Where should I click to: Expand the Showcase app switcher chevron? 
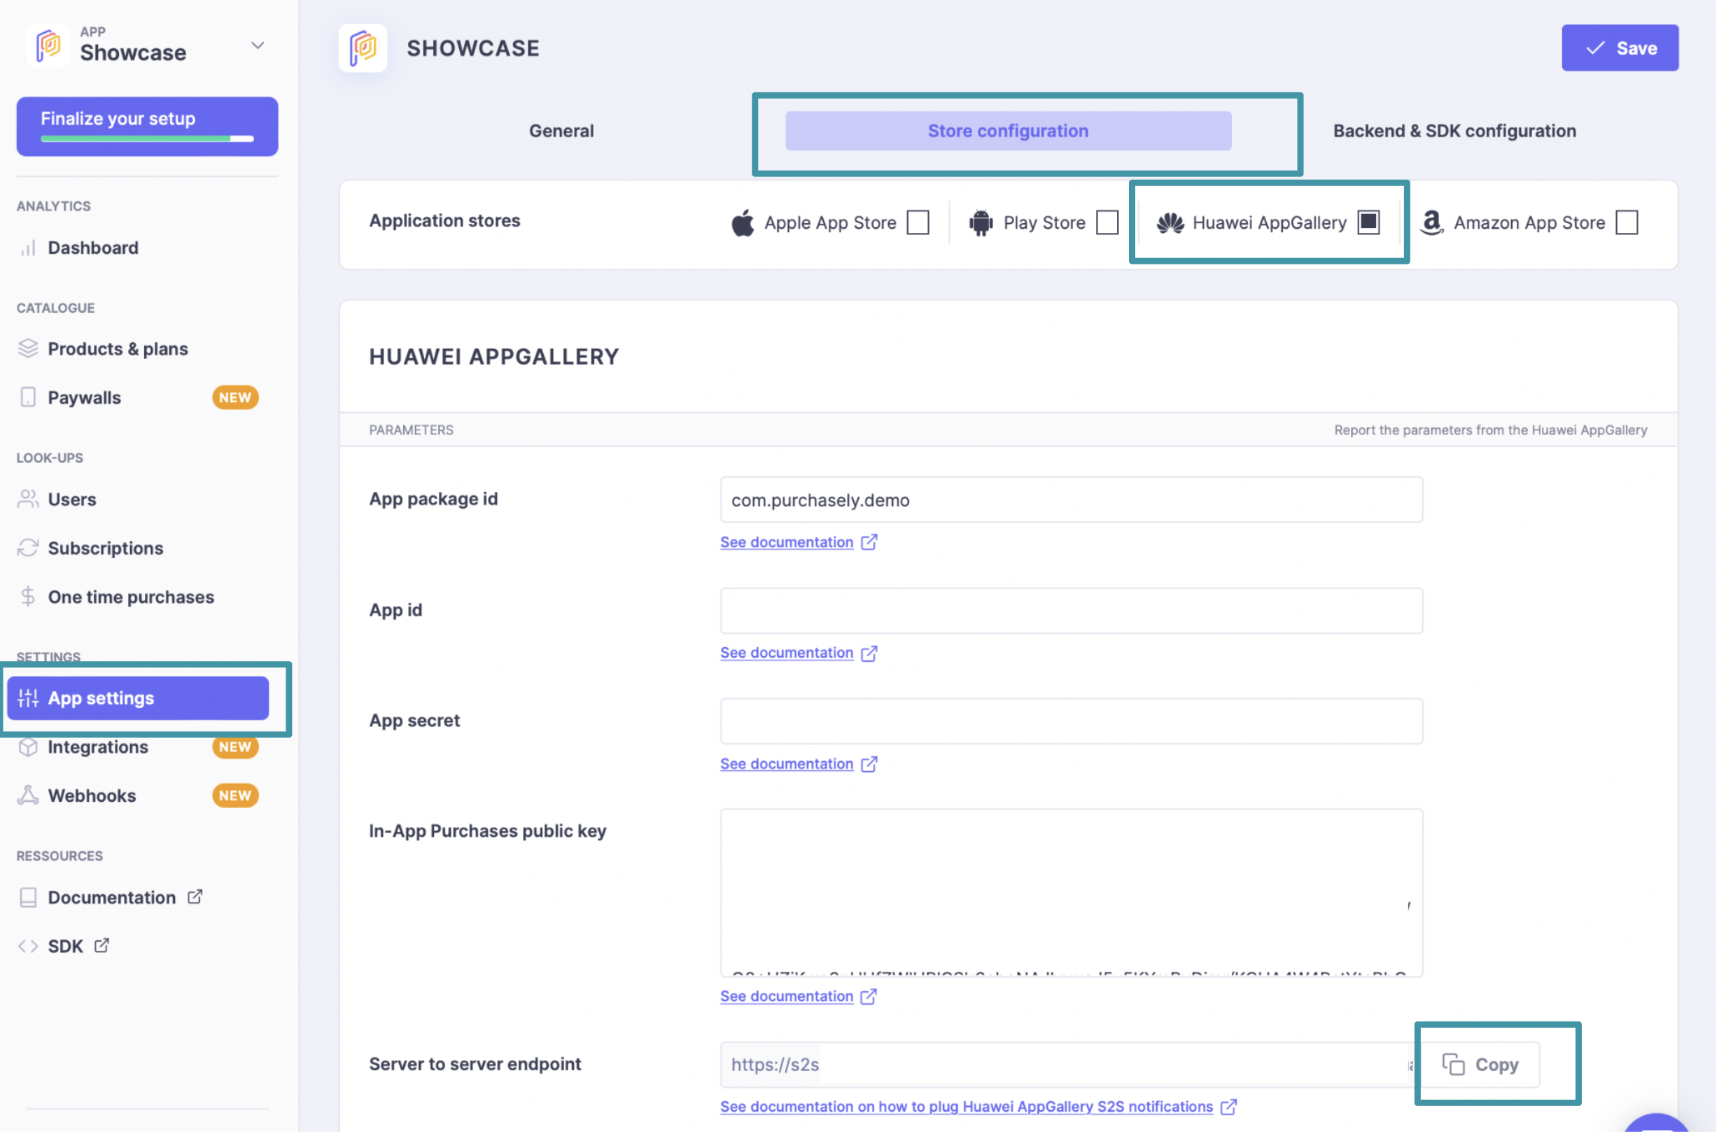258,45
